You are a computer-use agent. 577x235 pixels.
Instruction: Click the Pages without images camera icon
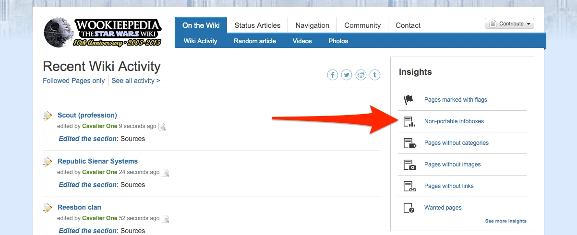(409, 164)
